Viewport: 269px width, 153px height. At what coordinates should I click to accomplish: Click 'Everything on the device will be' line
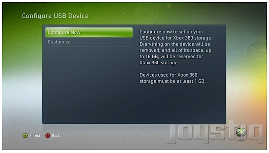[x=175, y=44]
